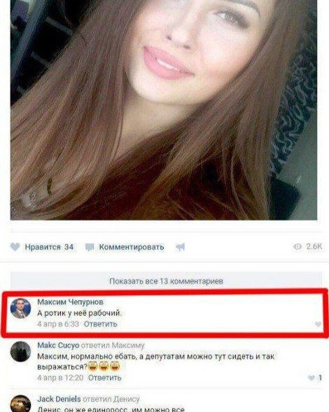
Task: Click the Денису reply reference link
Action: (126, 399)
